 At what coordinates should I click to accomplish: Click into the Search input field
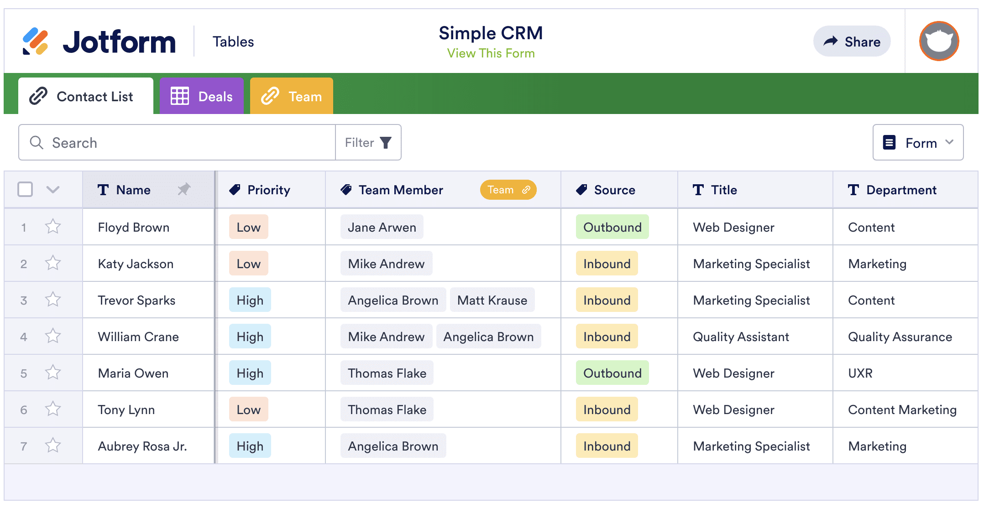(x=192, y=143)
